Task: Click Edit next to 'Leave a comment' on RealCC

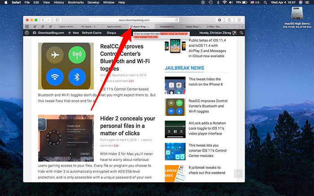Action: (x=131, y=81)
